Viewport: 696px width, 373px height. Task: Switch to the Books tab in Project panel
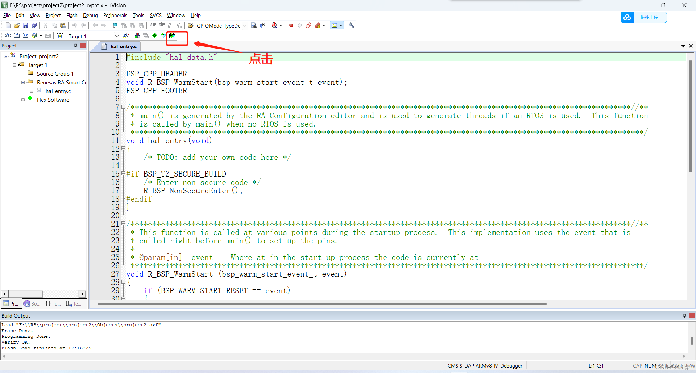tap(32, 304)
